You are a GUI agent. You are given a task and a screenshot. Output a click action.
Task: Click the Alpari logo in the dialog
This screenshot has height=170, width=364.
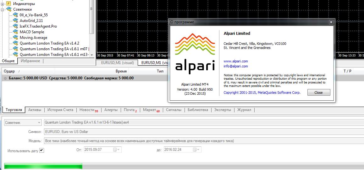coord(195,54)
